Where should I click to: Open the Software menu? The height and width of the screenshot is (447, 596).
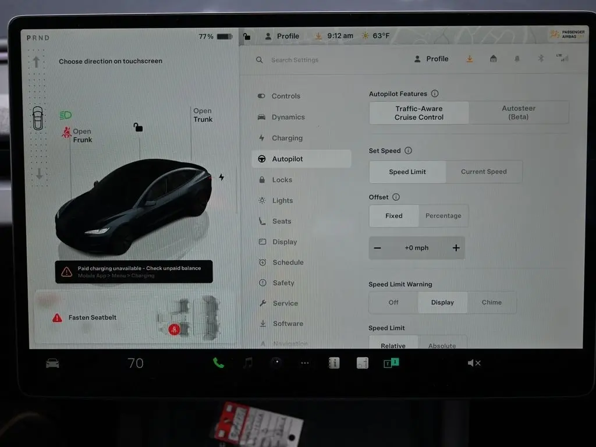tap(301, 324)
